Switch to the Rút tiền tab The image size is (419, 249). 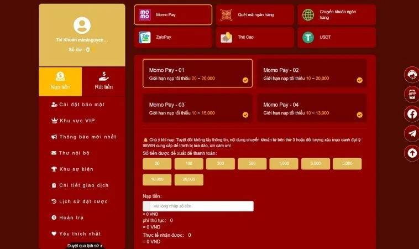coord(104,81)
